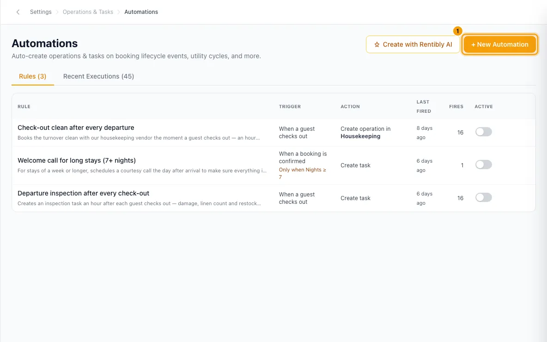
Task: Click the LAST FIRED column header
Action: (x=424, y=106)
